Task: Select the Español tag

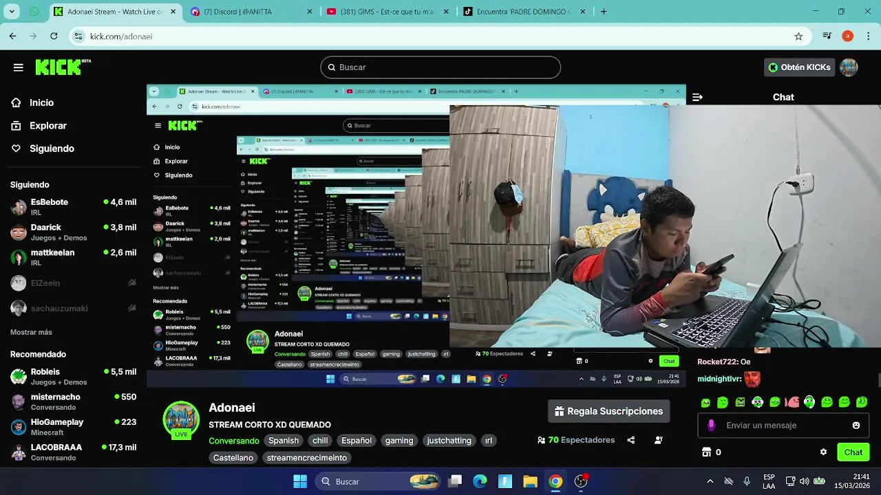Action: (x=357, y=441)
